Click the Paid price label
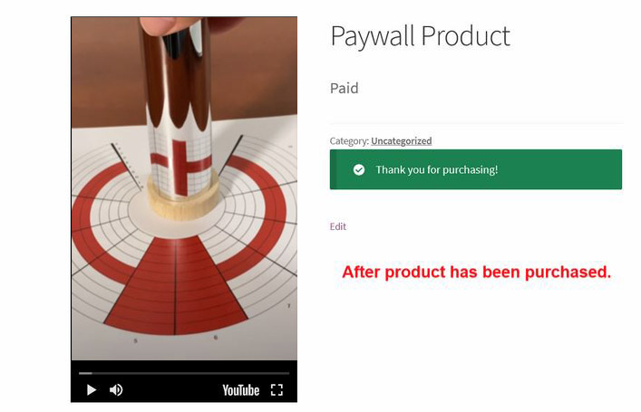 click(345, 88)
